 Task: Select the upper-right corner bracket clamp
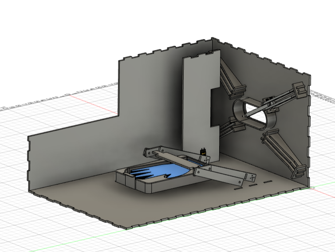click(x=300, y=91)
